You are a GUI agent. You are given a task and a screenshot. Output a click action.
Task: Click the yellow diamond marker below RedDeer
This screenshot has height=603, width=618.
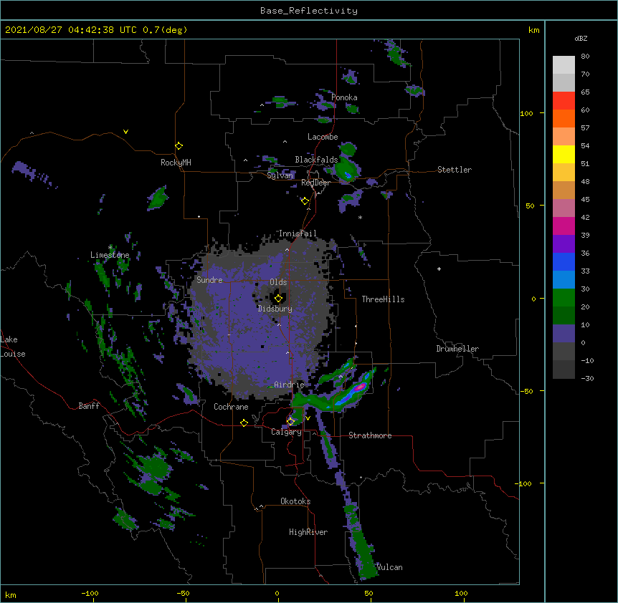click(305, 201)
